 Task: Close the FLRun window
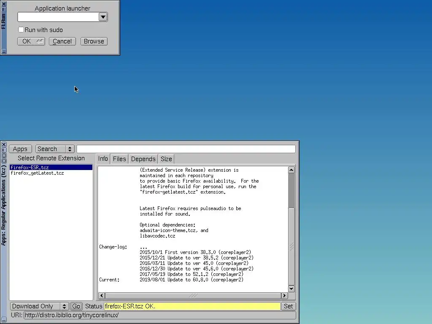pos(3,4)
